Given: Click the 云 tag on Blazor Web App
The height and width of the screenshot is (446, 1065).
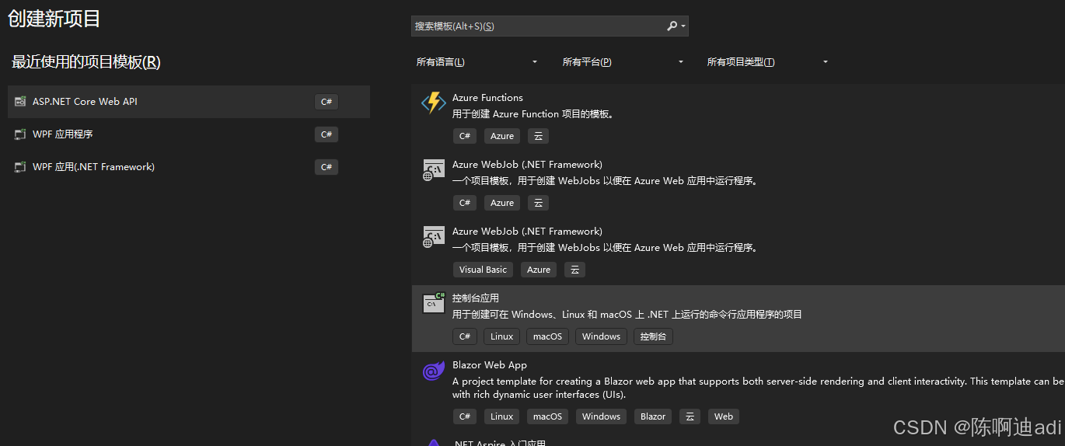Looking at the screenshot, I should click(690, 416).
